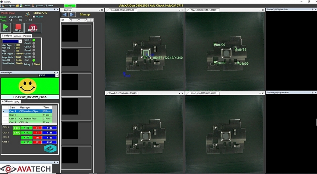Toggle the Cam1 green status indicator
This screenshot has width=317, height=174.
coord(34,40)
